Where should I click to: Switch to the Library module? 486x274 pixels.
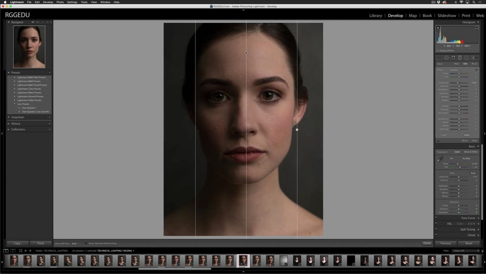point(376,15)
